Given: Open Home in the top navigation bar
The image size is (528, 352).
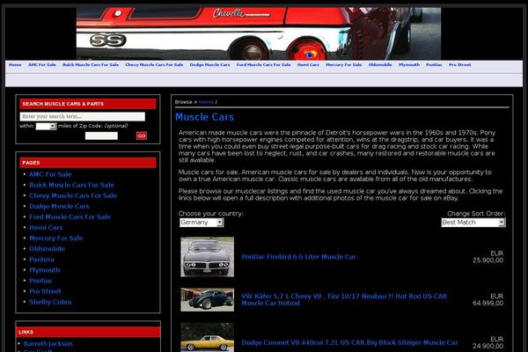Looking at the screenshot, I should point(15,64).
